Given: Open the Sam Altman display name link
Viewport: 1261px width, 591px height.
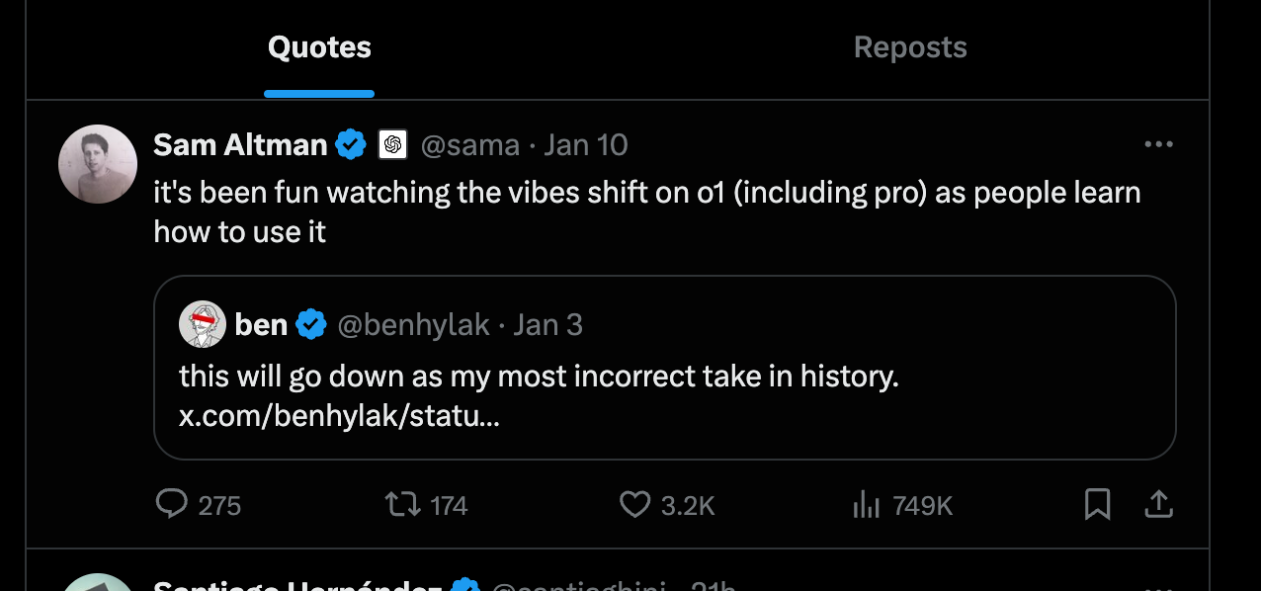Looking at the screenshot, I should (x=240, y=145).
